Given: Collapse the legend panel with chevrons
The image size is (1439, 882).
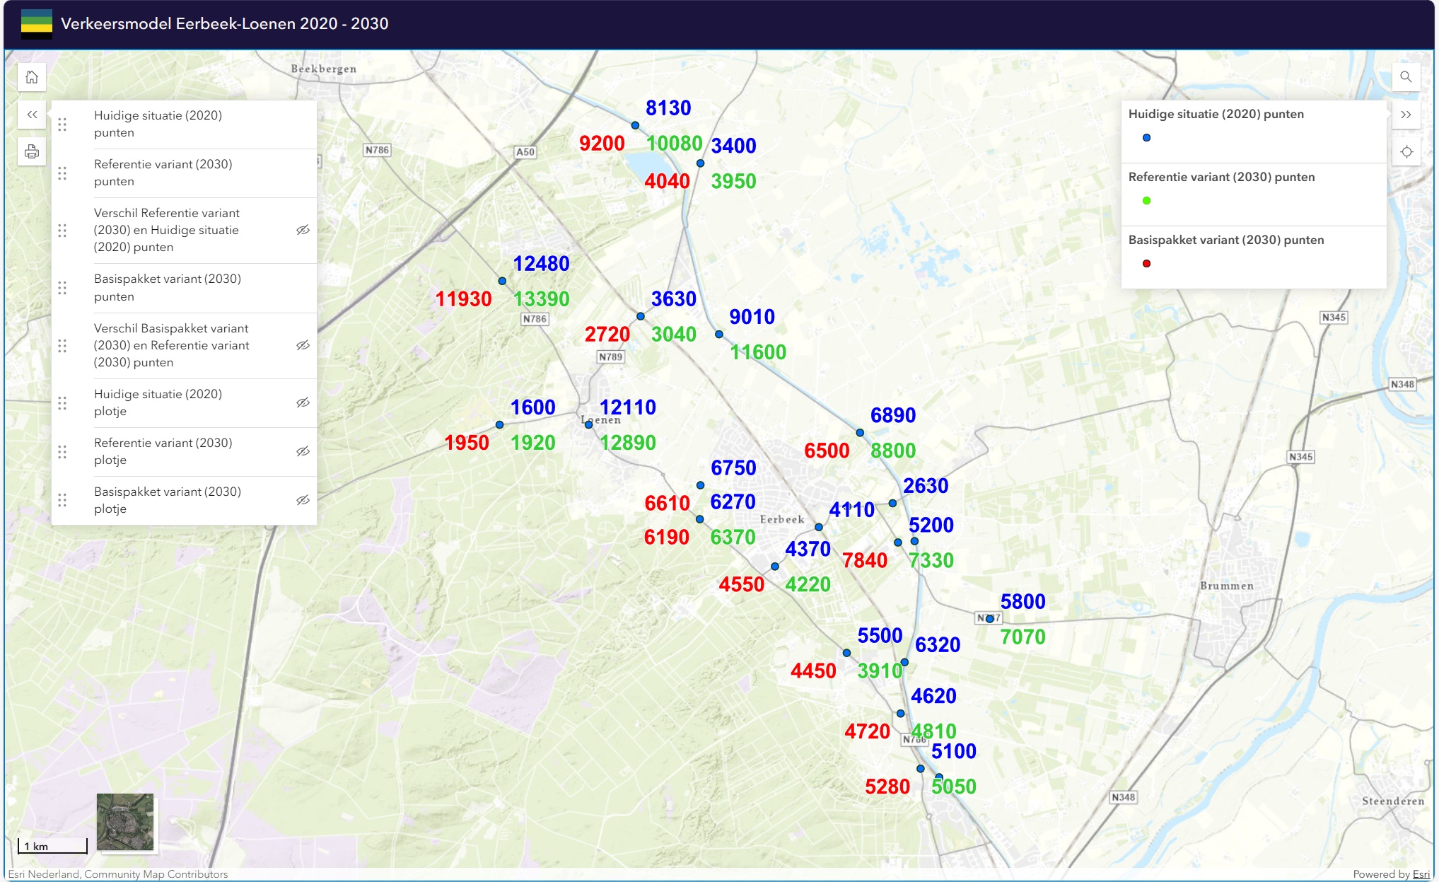Looking at the screenshot, I should [1406, 115].
